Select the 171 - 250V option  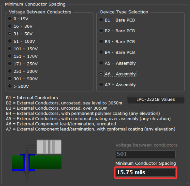point(10,63)
